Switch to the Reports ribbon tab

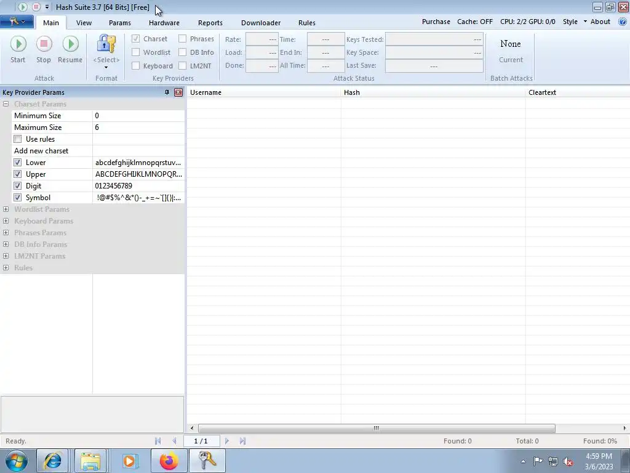(210, 23)
